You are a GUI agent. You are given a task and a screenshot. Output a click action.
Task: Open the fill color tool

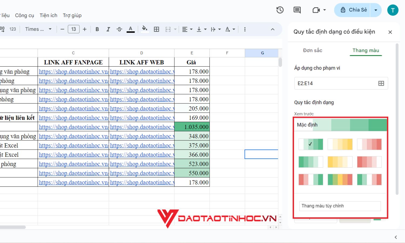145,29
